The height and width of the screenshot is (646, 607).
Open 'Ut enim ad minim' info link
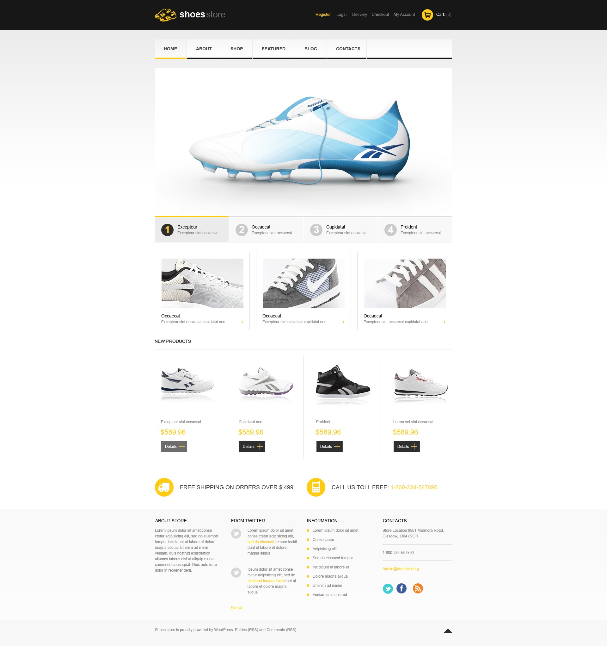tap(327, 585)
